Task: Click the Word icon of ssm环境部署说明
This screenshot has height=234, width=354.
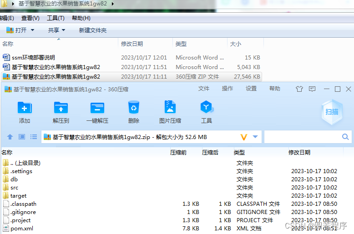Action: 6,58
